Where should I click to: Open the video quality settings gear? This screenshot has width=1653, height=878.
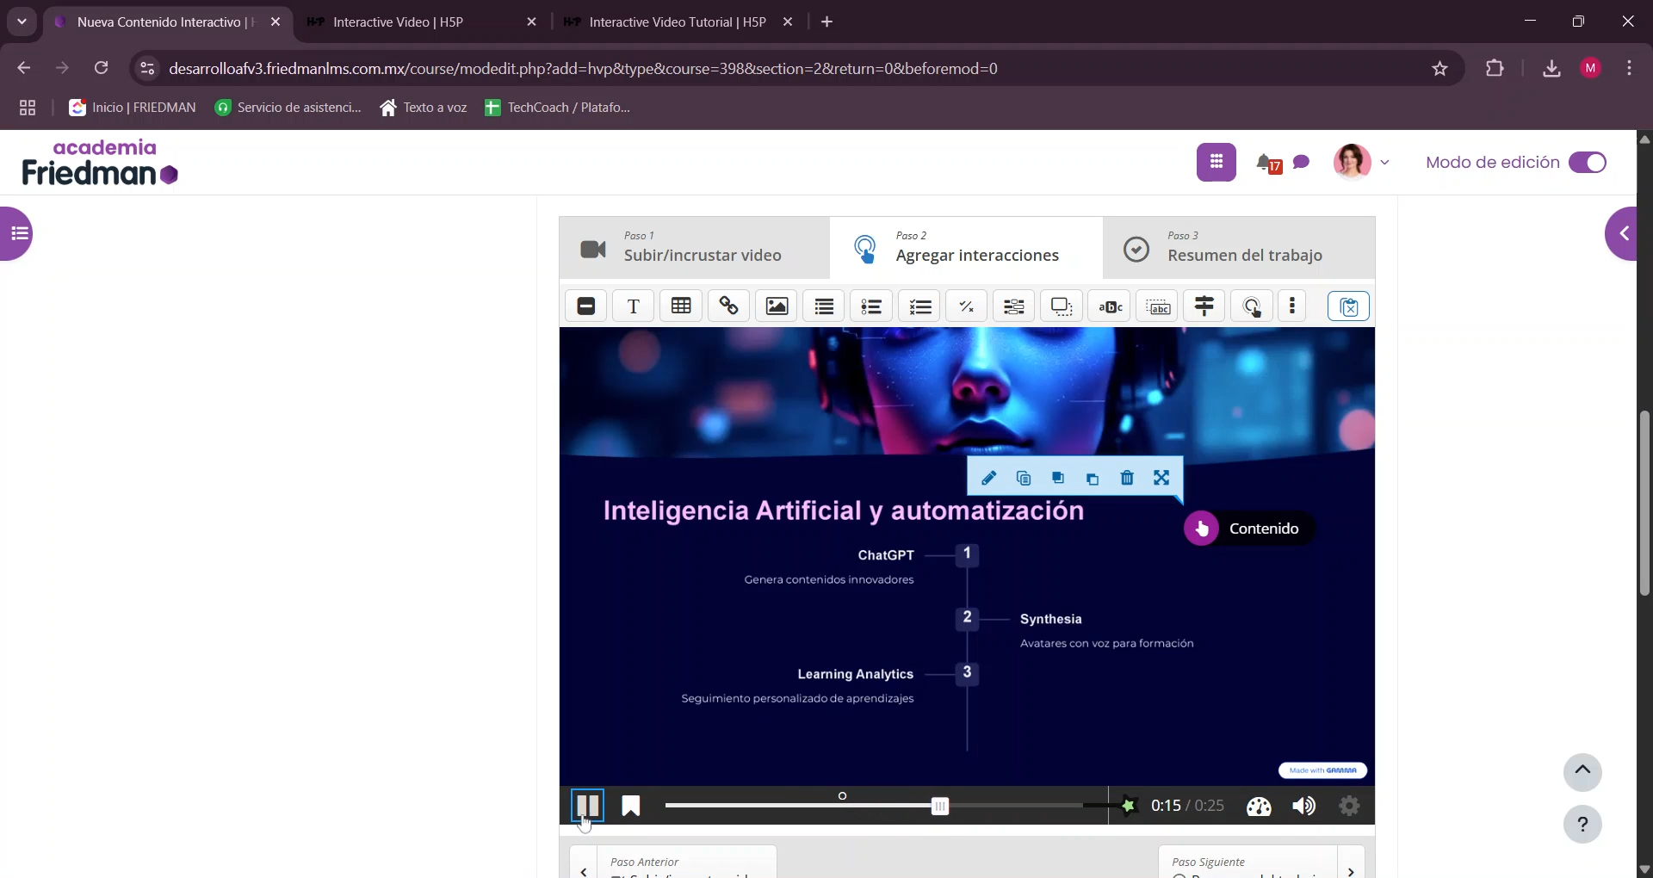coord(1349,806)
